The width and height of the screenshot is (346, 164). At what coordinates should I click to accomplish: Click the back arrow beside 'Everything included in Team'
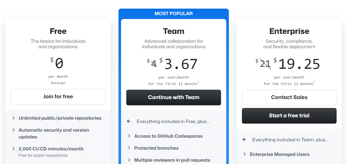click(x=244, y=139)
